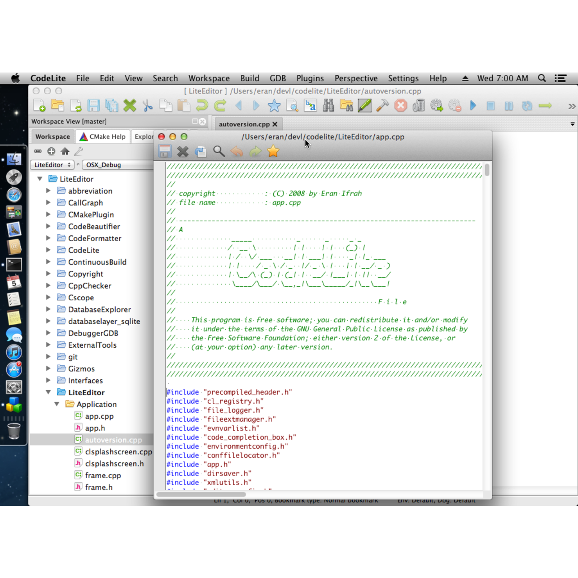Close the autoversion.cpp tab
The height and width of the screenshot is (578, 578).
275,124
